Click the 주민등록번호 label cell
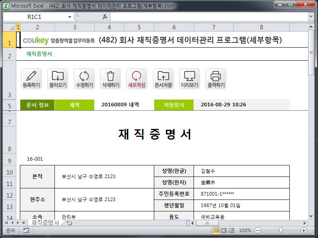The height and width of the screenshot is (238, 318). [x=174, y=194]
